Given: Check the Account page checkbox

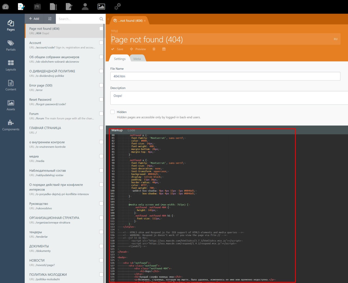Looking at the screenshot, I should [101, 43].
